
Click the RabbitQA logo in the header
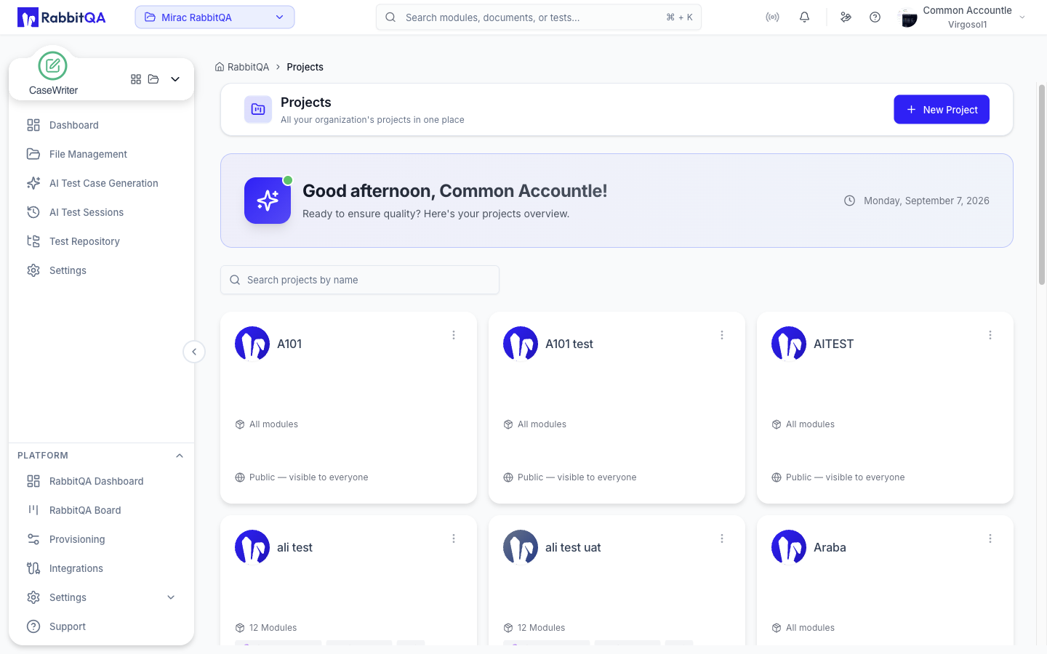point(62,17)
